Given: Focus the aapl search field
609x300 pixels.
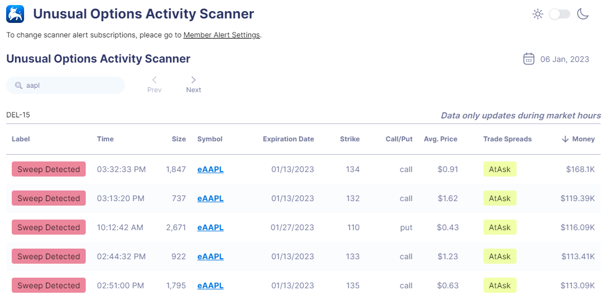Looking at the screenshot, I should pyautogui.click(x=65, y=85).
